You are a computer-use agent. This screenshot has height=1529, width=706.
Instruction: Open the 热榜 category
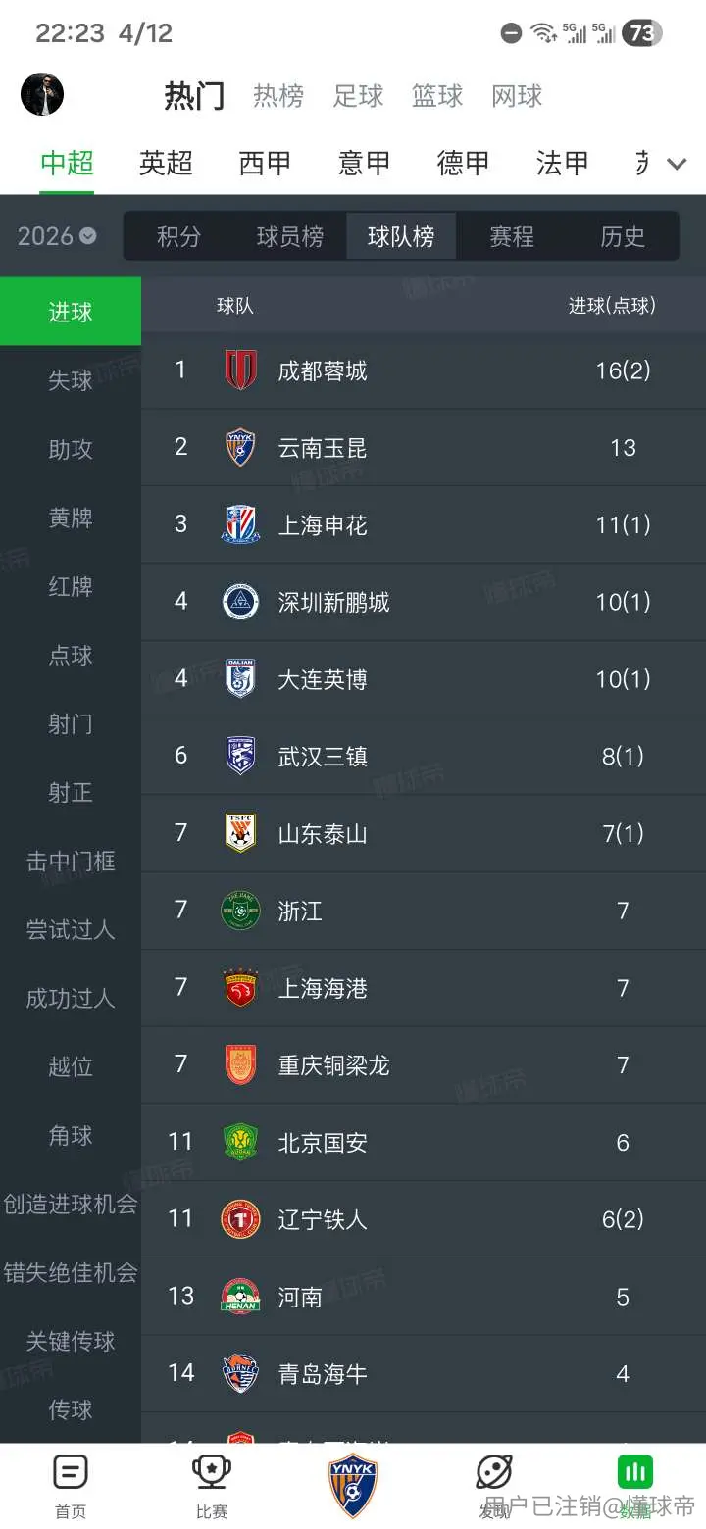click(278, 96)
